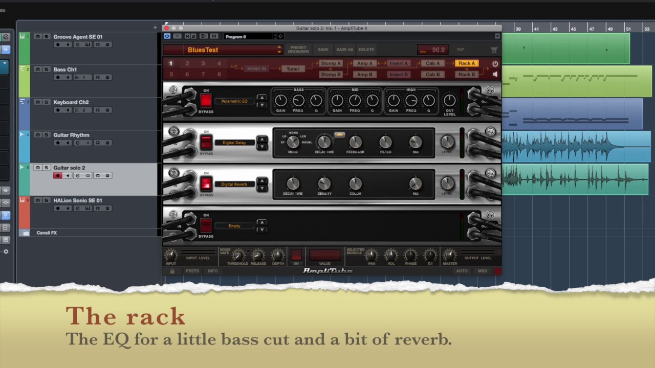Mute the Keyboard Ch2 track
This screenshot has height=368, width=655.
[37, 102]
